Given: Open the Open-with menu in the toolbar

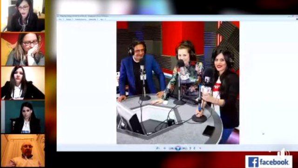Looking at the screenshot, I should coord(103,20).
